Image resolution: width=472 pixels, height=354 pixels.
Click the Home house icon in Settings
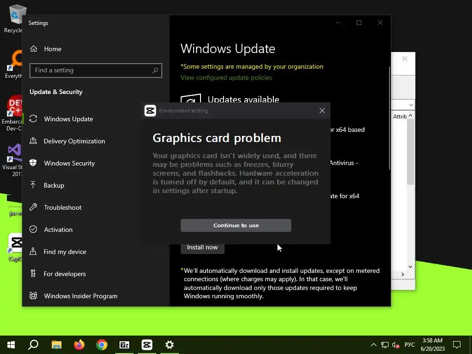point(33,48)
